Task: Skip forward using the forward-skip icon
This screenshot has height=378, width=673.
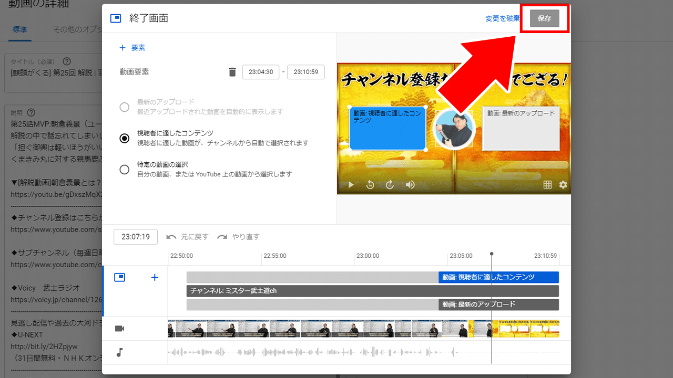Action: coord(390,185)
